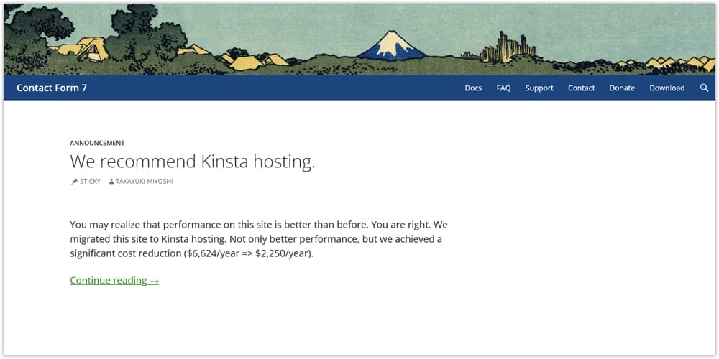Open the search magnifier icon in navbar
The image size is (719, 359).
coord(704,88)
